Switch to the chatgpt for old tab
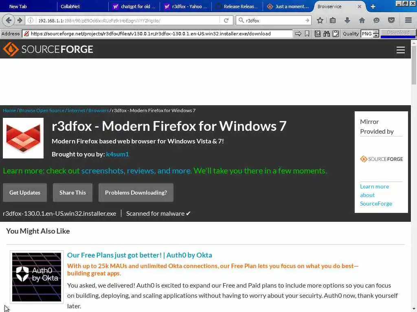The image size is (417, 312). pos(134,6)
